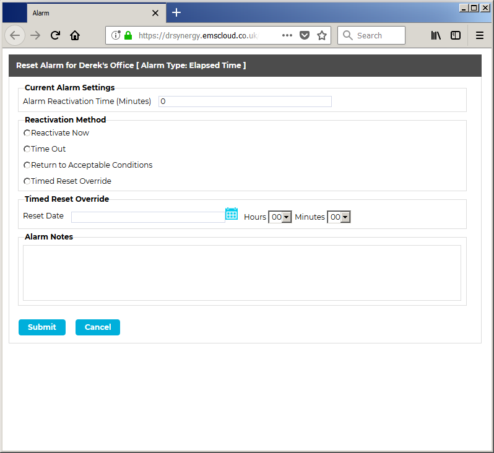Submit the alarm reset form

41,327
